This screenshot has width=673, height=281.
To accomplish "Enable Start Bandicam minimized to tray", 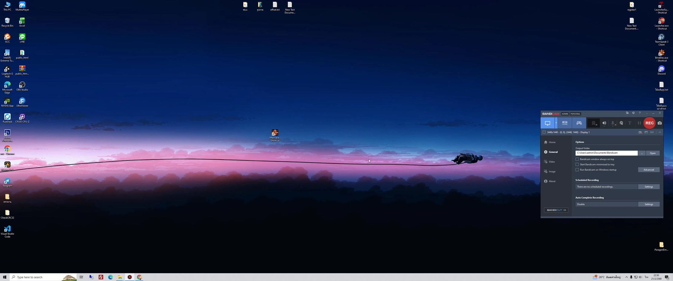I will pos(577,164).
